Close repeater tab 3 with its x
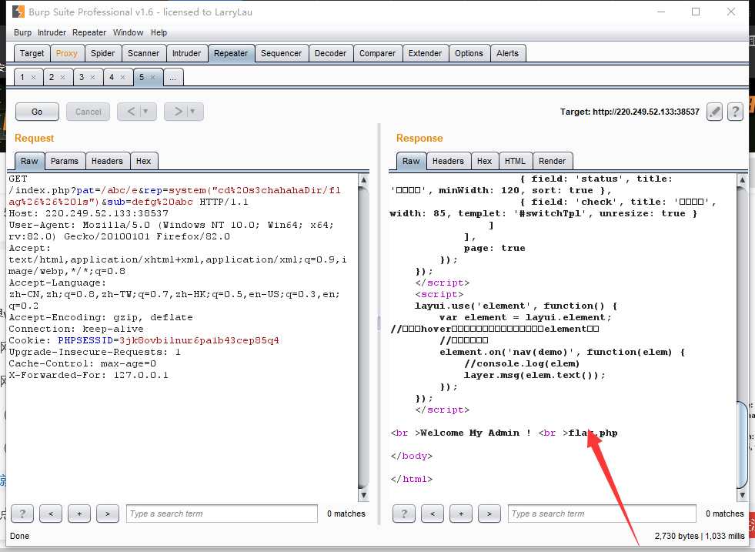755x552 pixels. coord(92,77)
